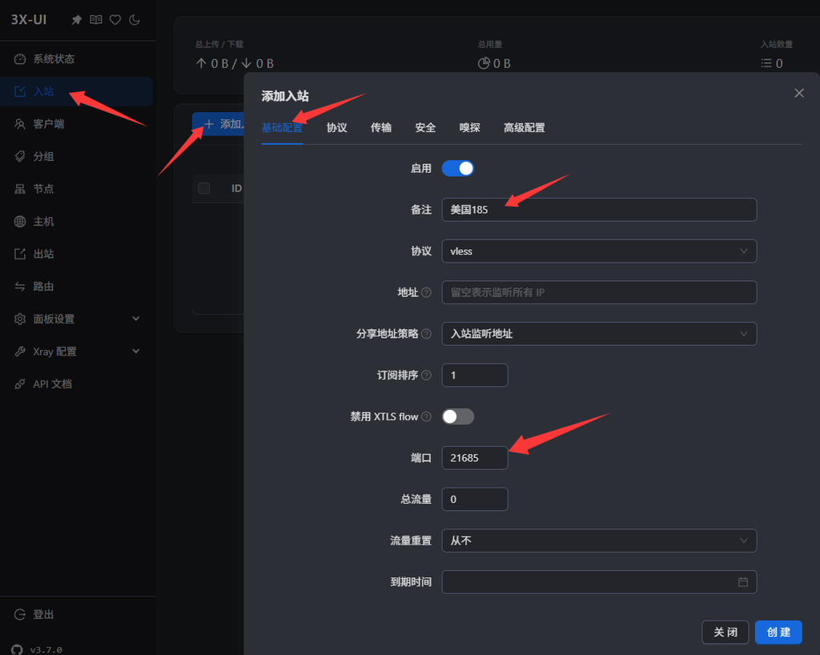Open calendar icon in 到期时间 field
Viewport: 820px width, 655px height.
tap(742, 582)
